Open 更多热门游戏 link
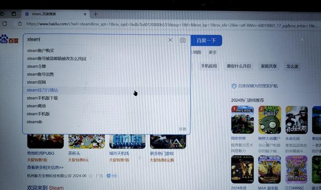This screenshot has height=190, width=321. [x=162, y=153]
